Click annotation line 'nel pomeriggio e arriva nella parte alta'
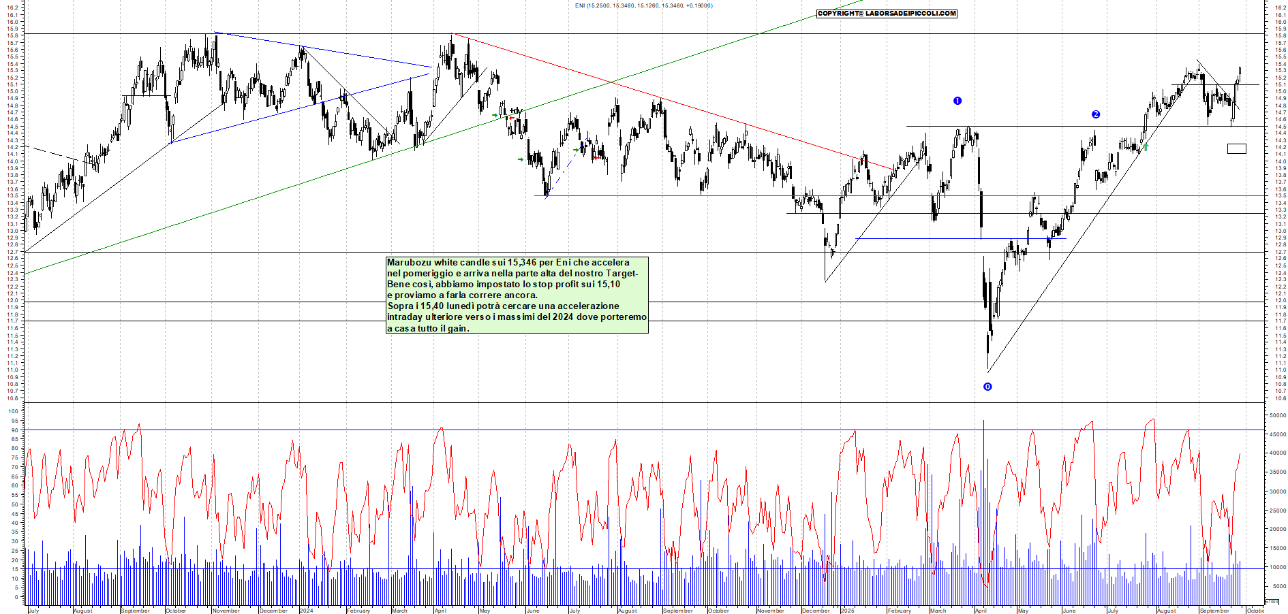1288x614 pixels. coord(512,273)
